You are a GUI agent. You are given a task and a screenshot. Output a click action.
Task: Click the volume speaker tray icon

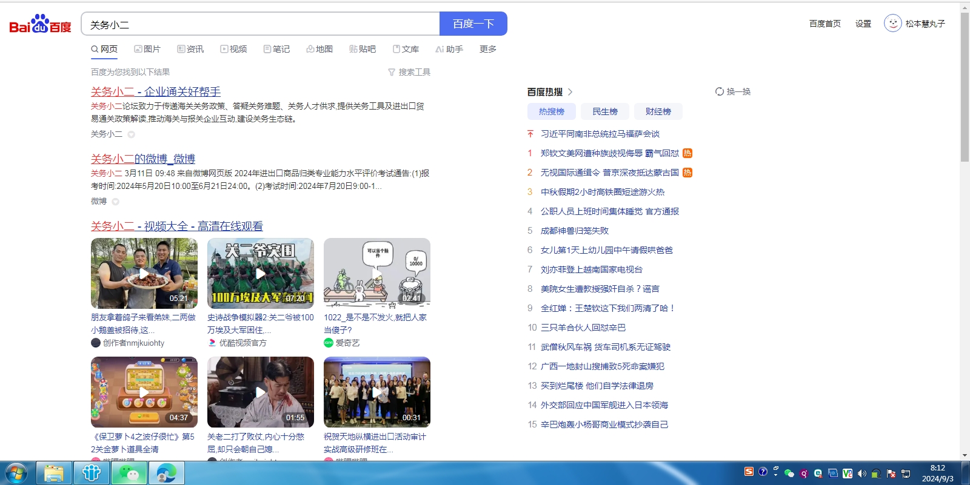coord(861,473)
